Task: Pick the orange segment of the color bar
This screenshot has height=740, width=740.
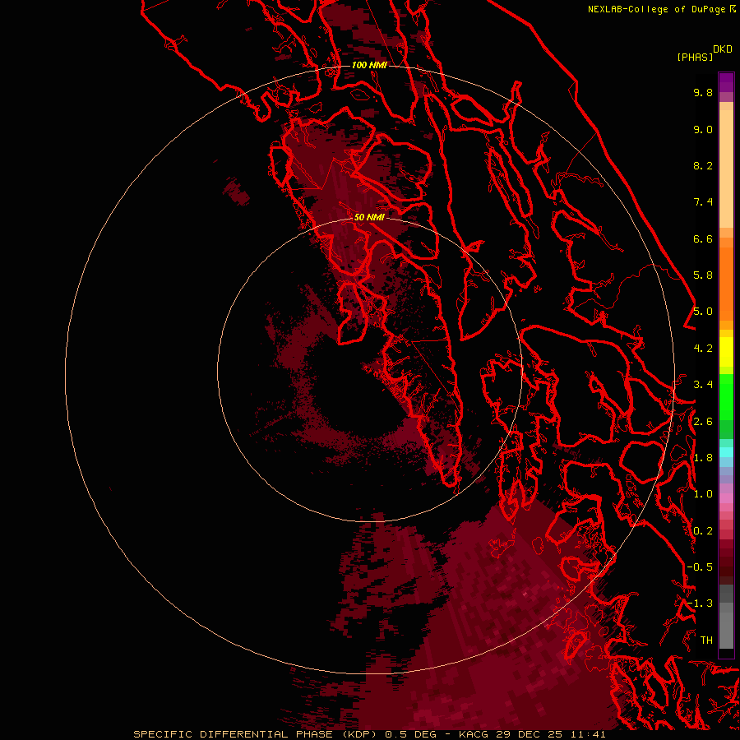Action: tap(726, 283)
